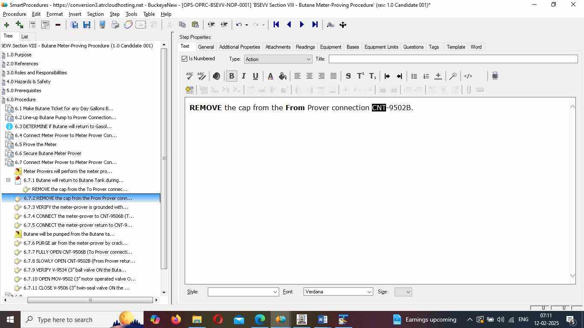Go to previous step blue arrow
This screenshot has width=584, height=328.
pyautogui.click(x=289, y=25)
